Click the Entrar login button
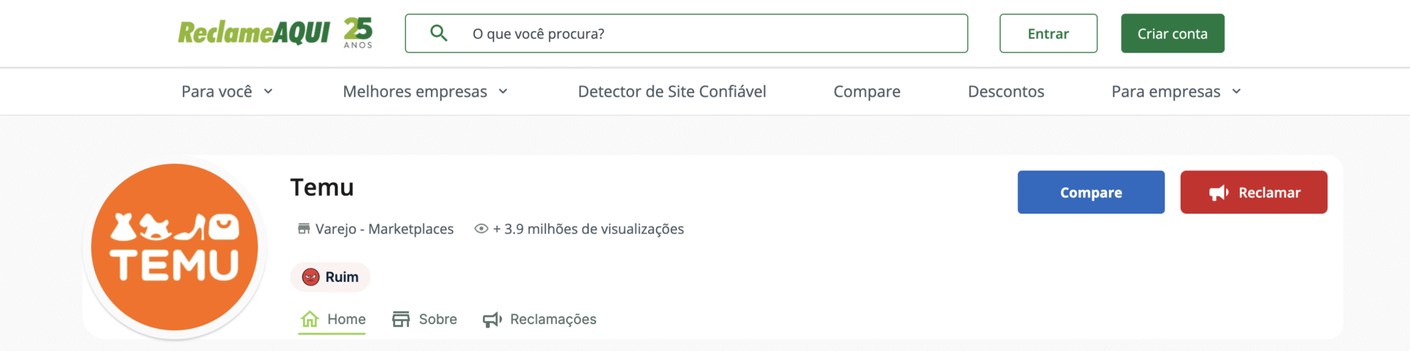This screenshot has width=1410, height=351. (1048, 33)
